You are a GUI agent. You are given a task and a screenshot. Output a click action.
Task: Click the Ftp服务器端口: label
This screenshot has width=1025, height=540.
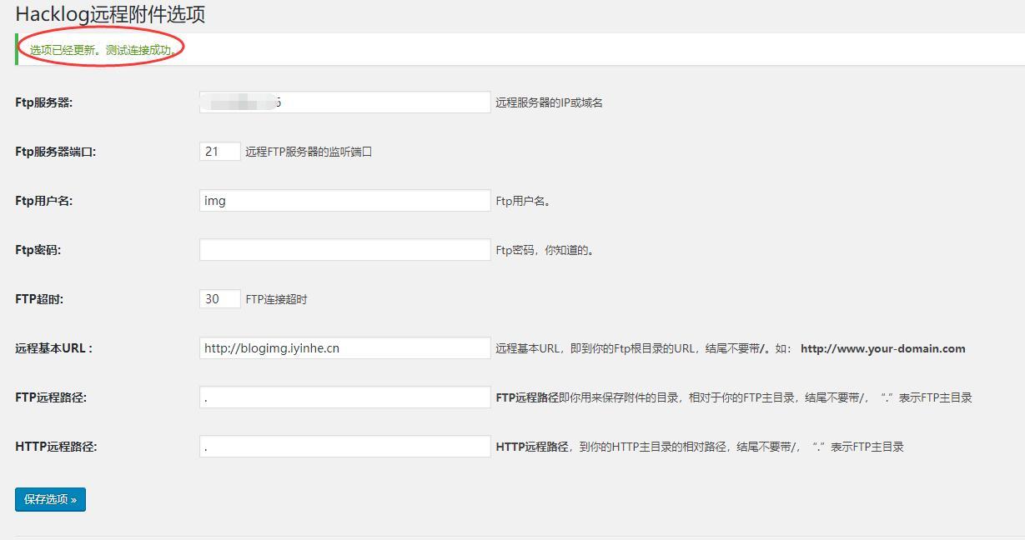pyautogui.click(x=56, y=152)
